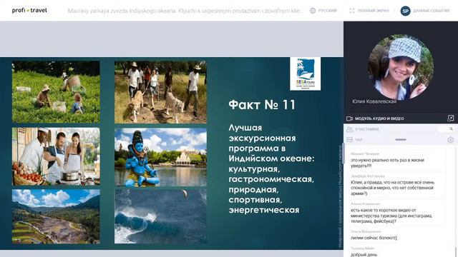Click the blue Shiva statue photo

(160, 157)
